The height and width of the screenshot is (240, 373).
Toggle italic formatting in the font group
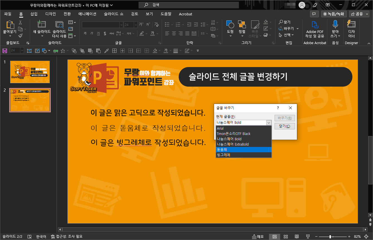(x=91, y=33)
